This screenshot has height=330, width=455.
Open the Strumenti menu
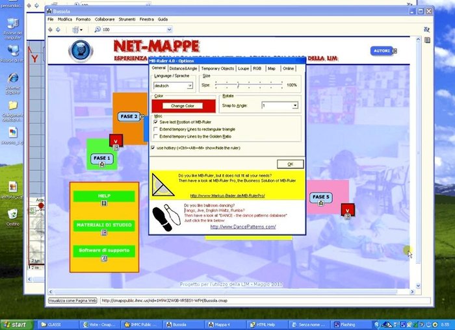pyautogui.click(x=126, y=19)
